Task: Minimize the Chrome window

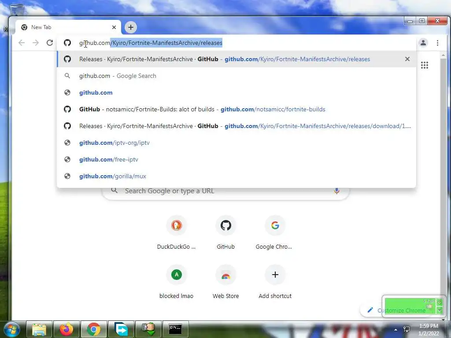Action: pyautogui.click(x=410, y=21)
